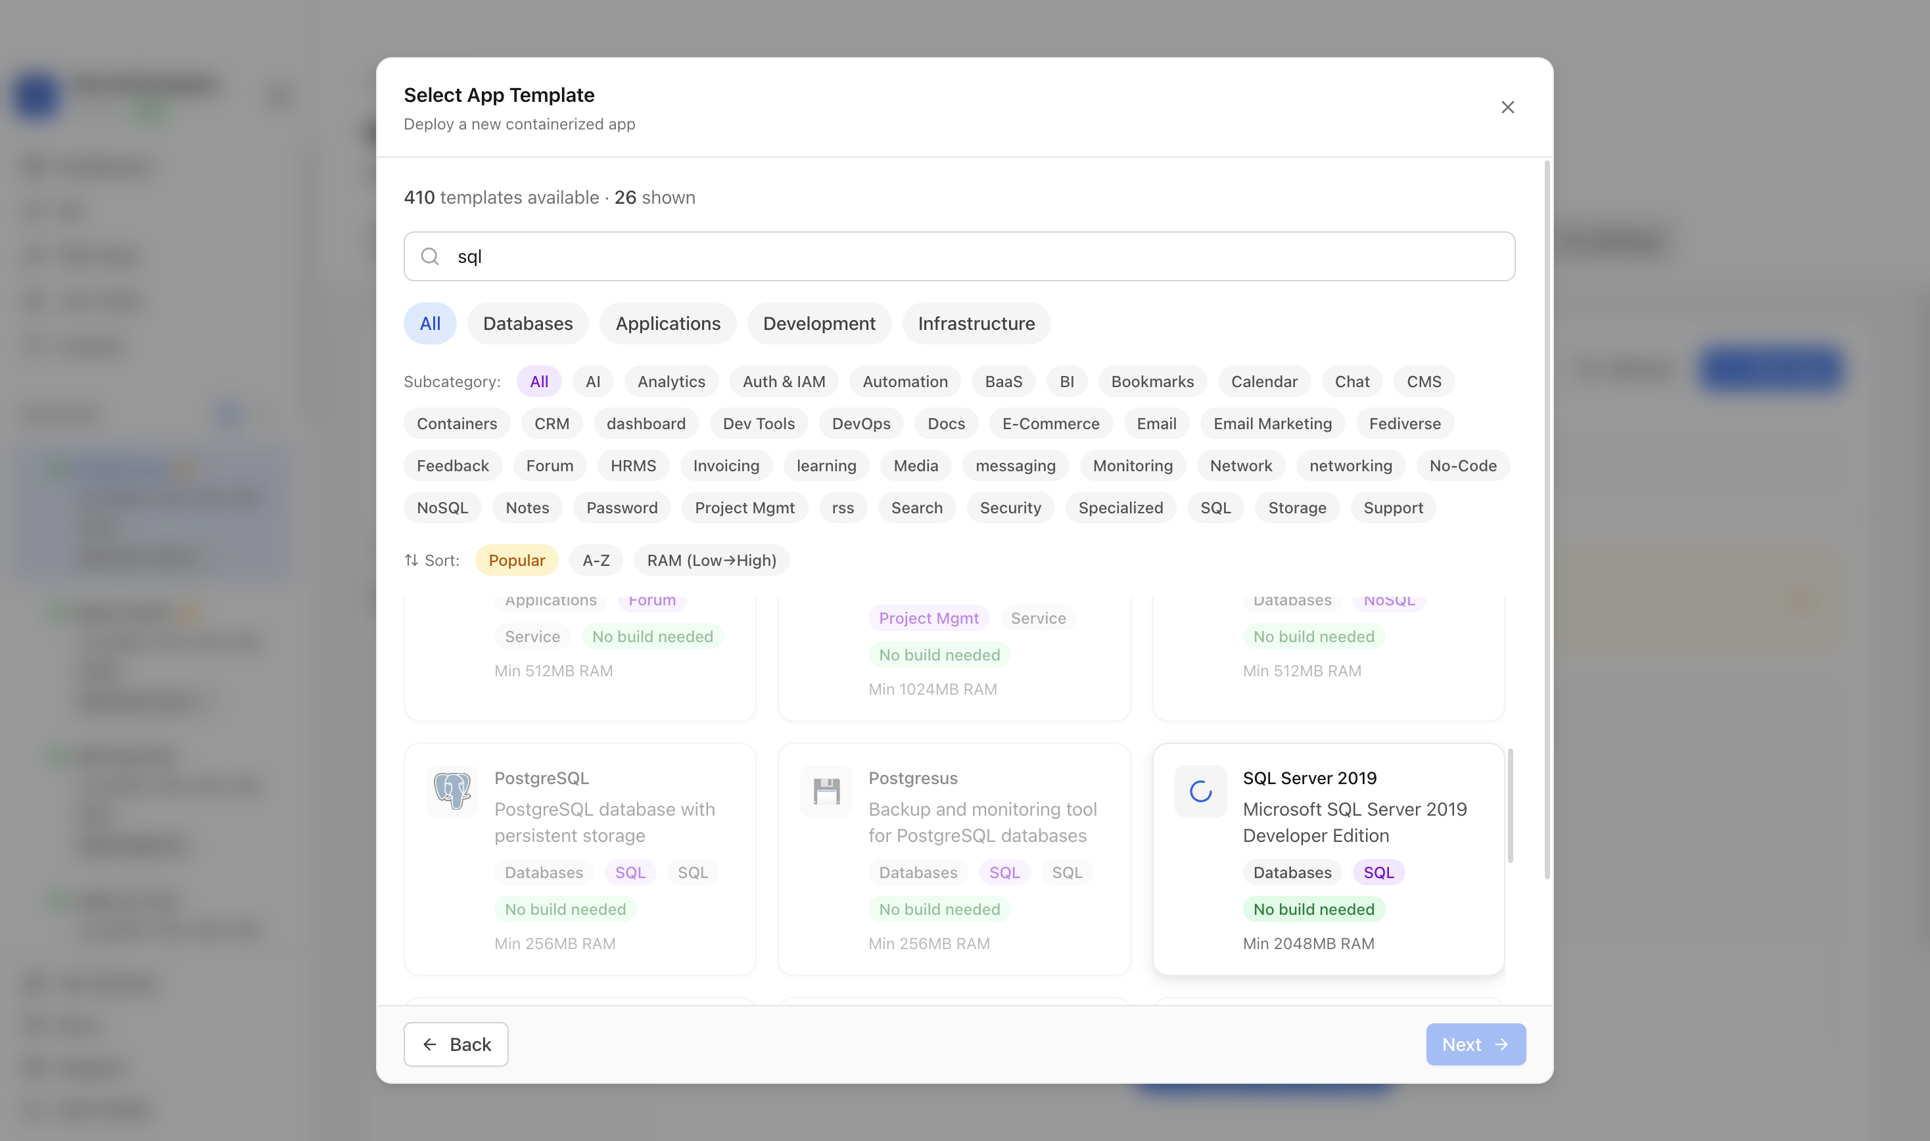
Task: Click the search magnifier icon
Action: [430, 256]
